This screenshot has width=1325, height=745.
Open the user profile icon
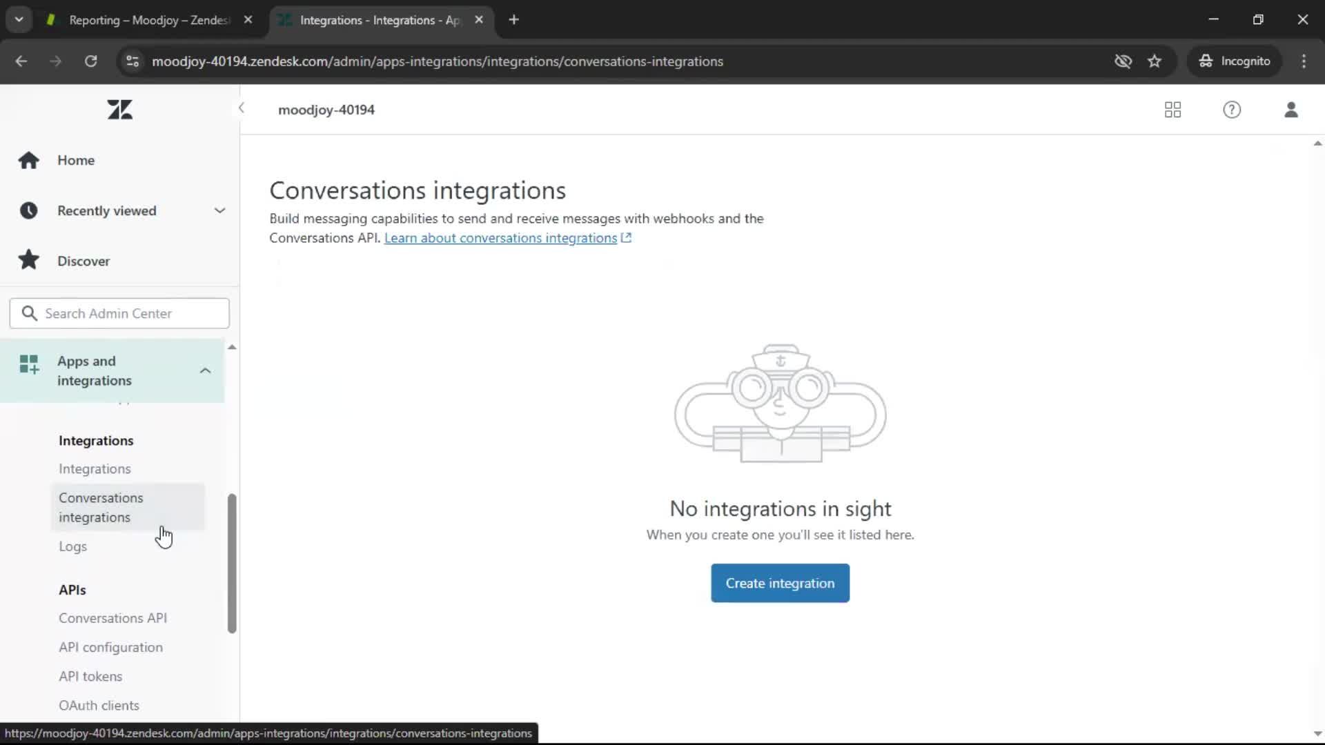pyautogui.click(x=1291, y=110)
